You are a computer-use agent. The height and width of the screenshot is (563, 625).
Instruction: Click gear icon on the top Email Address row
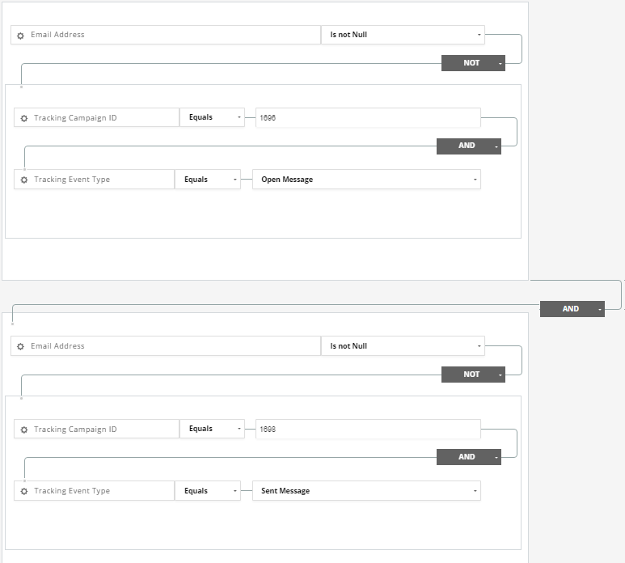(21, 36)
